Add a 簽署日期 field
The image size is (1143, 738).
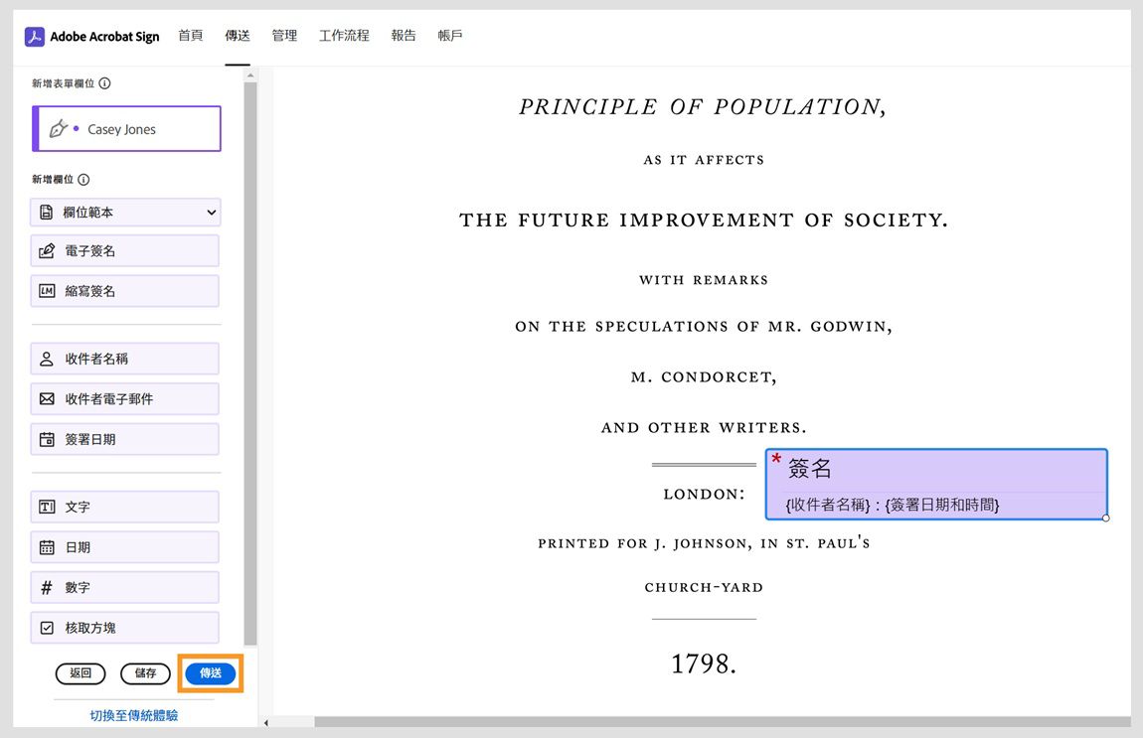point(124,439)
